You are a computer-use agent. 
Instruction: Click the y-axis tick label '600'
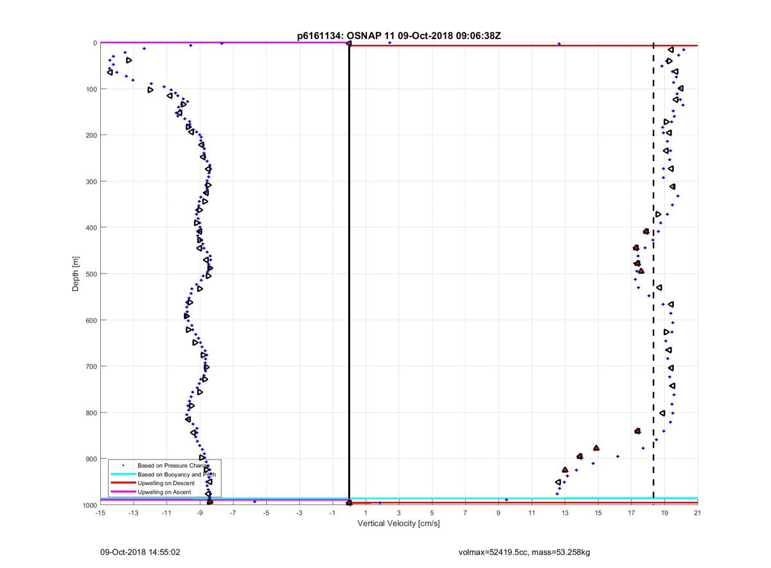[91, 320]
